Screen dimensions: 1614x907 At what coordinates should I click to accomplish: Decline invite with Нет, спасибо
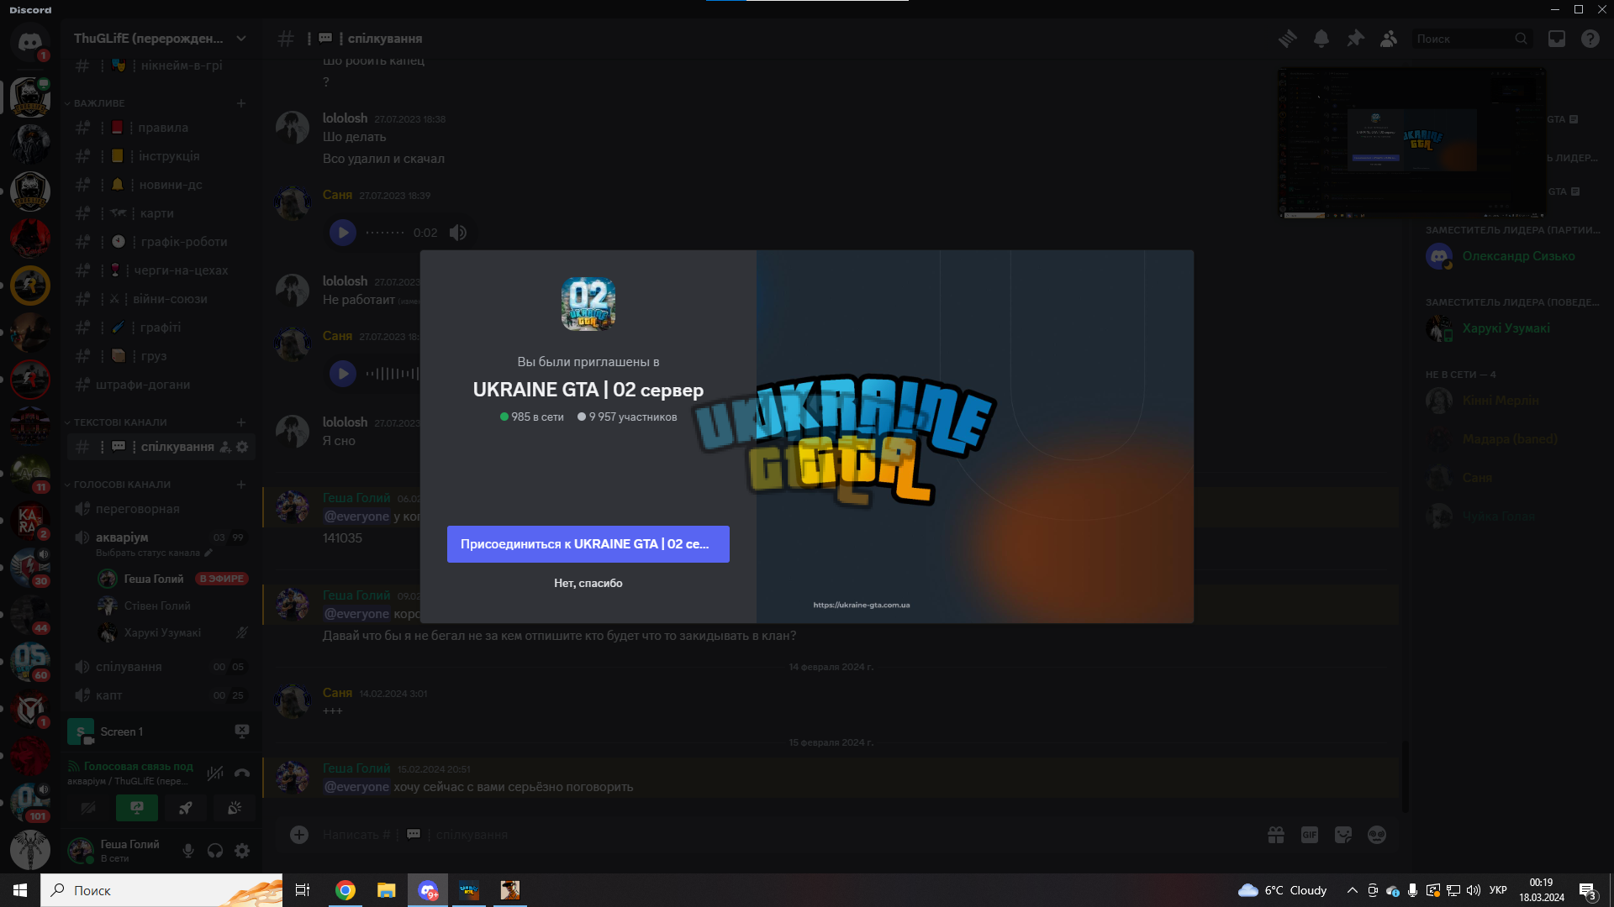click(588, 583)
